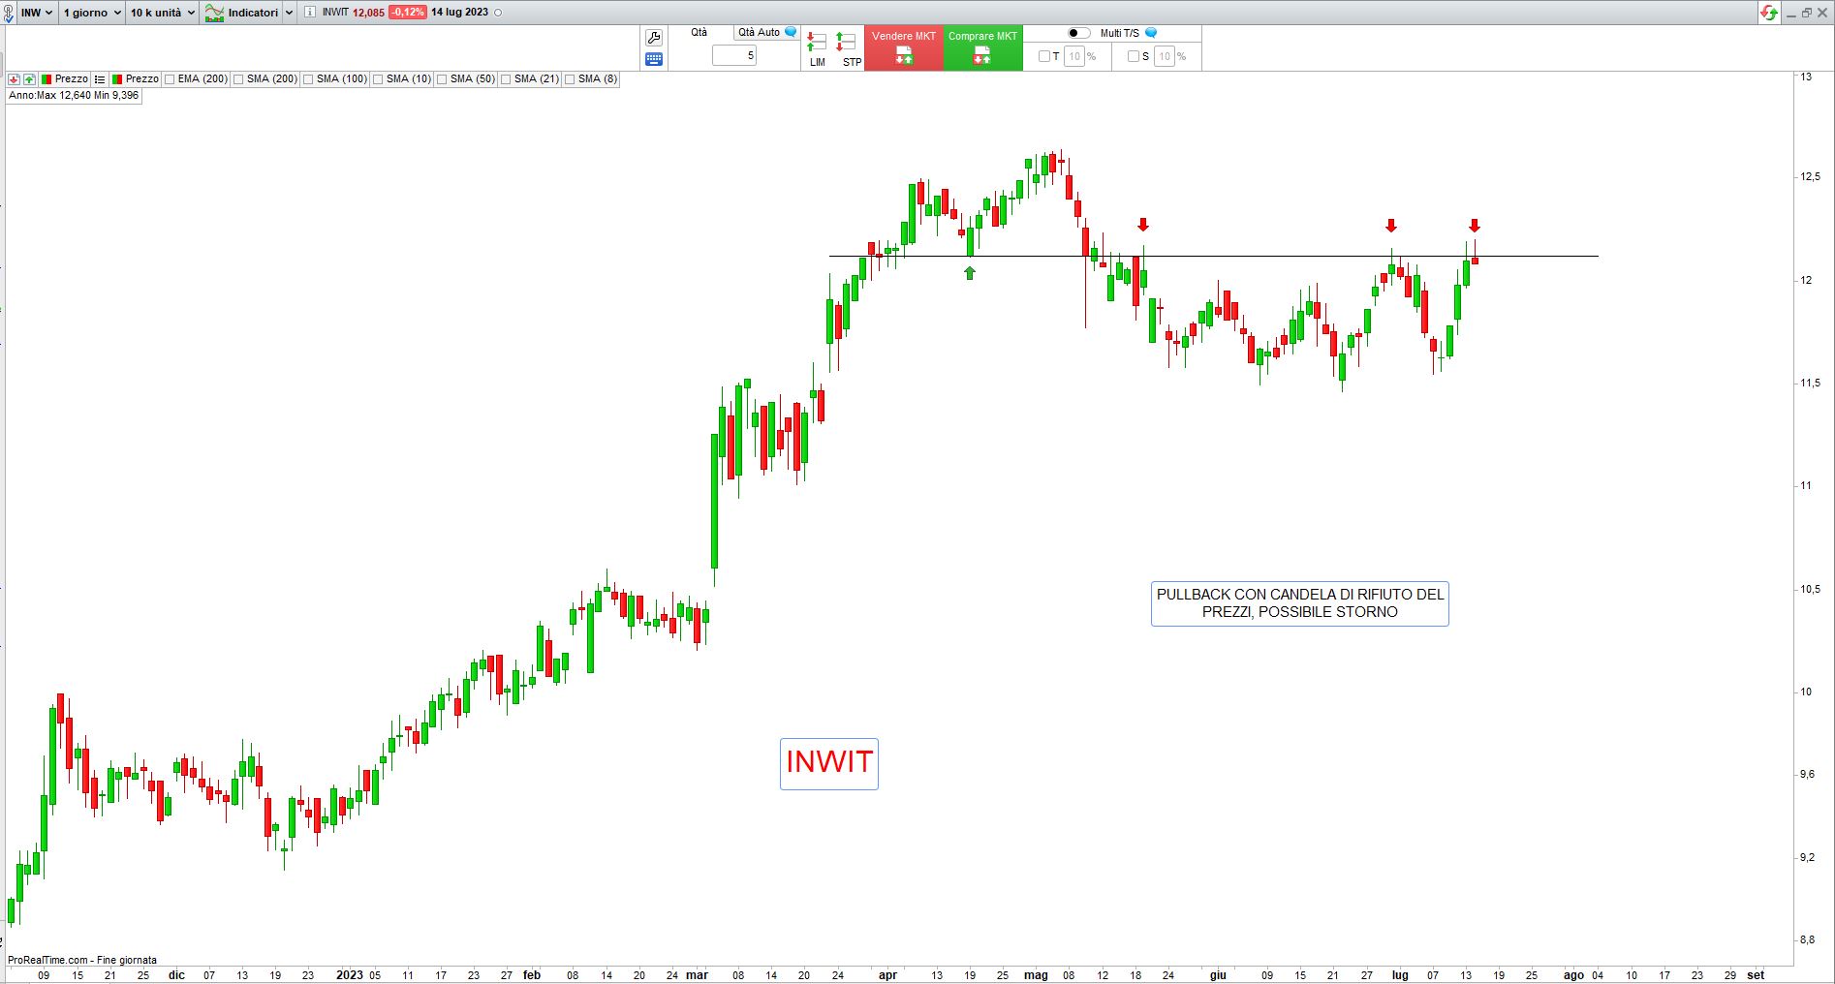Enable the SMA (50) checkbox

(442, 79)
